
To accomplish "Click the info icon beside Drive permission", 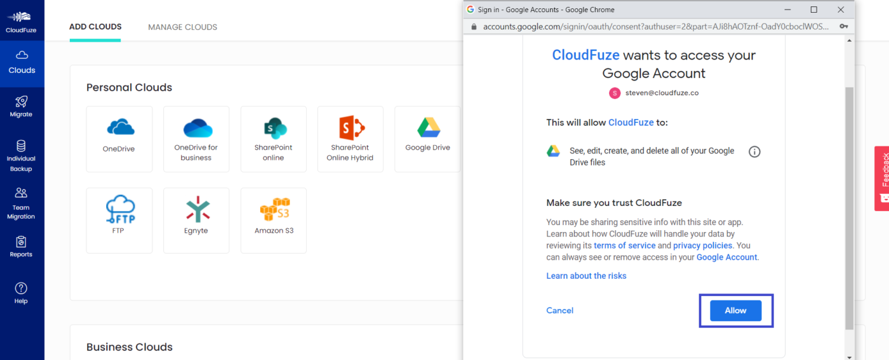I will pos(754,152).
